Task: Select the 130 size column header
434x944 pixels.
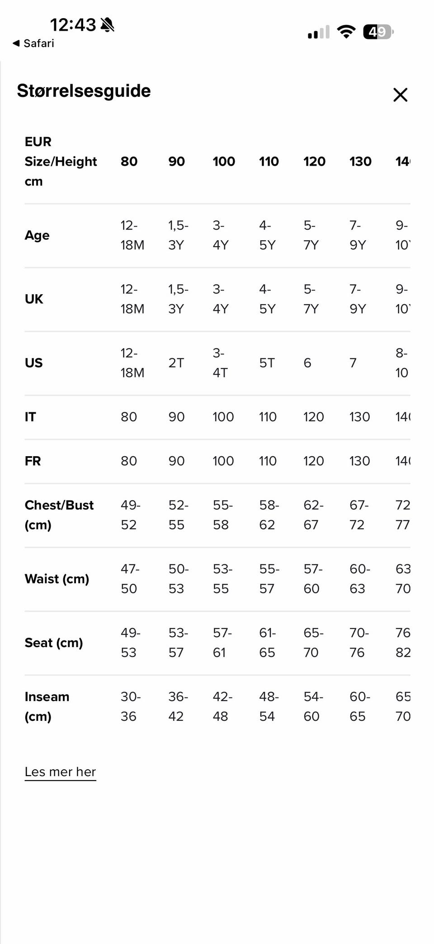Action: coord(360,162)
